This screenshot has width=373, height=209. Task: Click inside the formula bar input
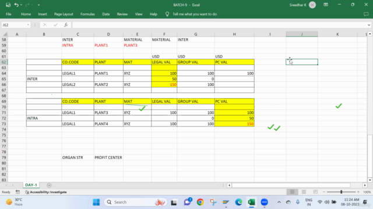[219, 25]
